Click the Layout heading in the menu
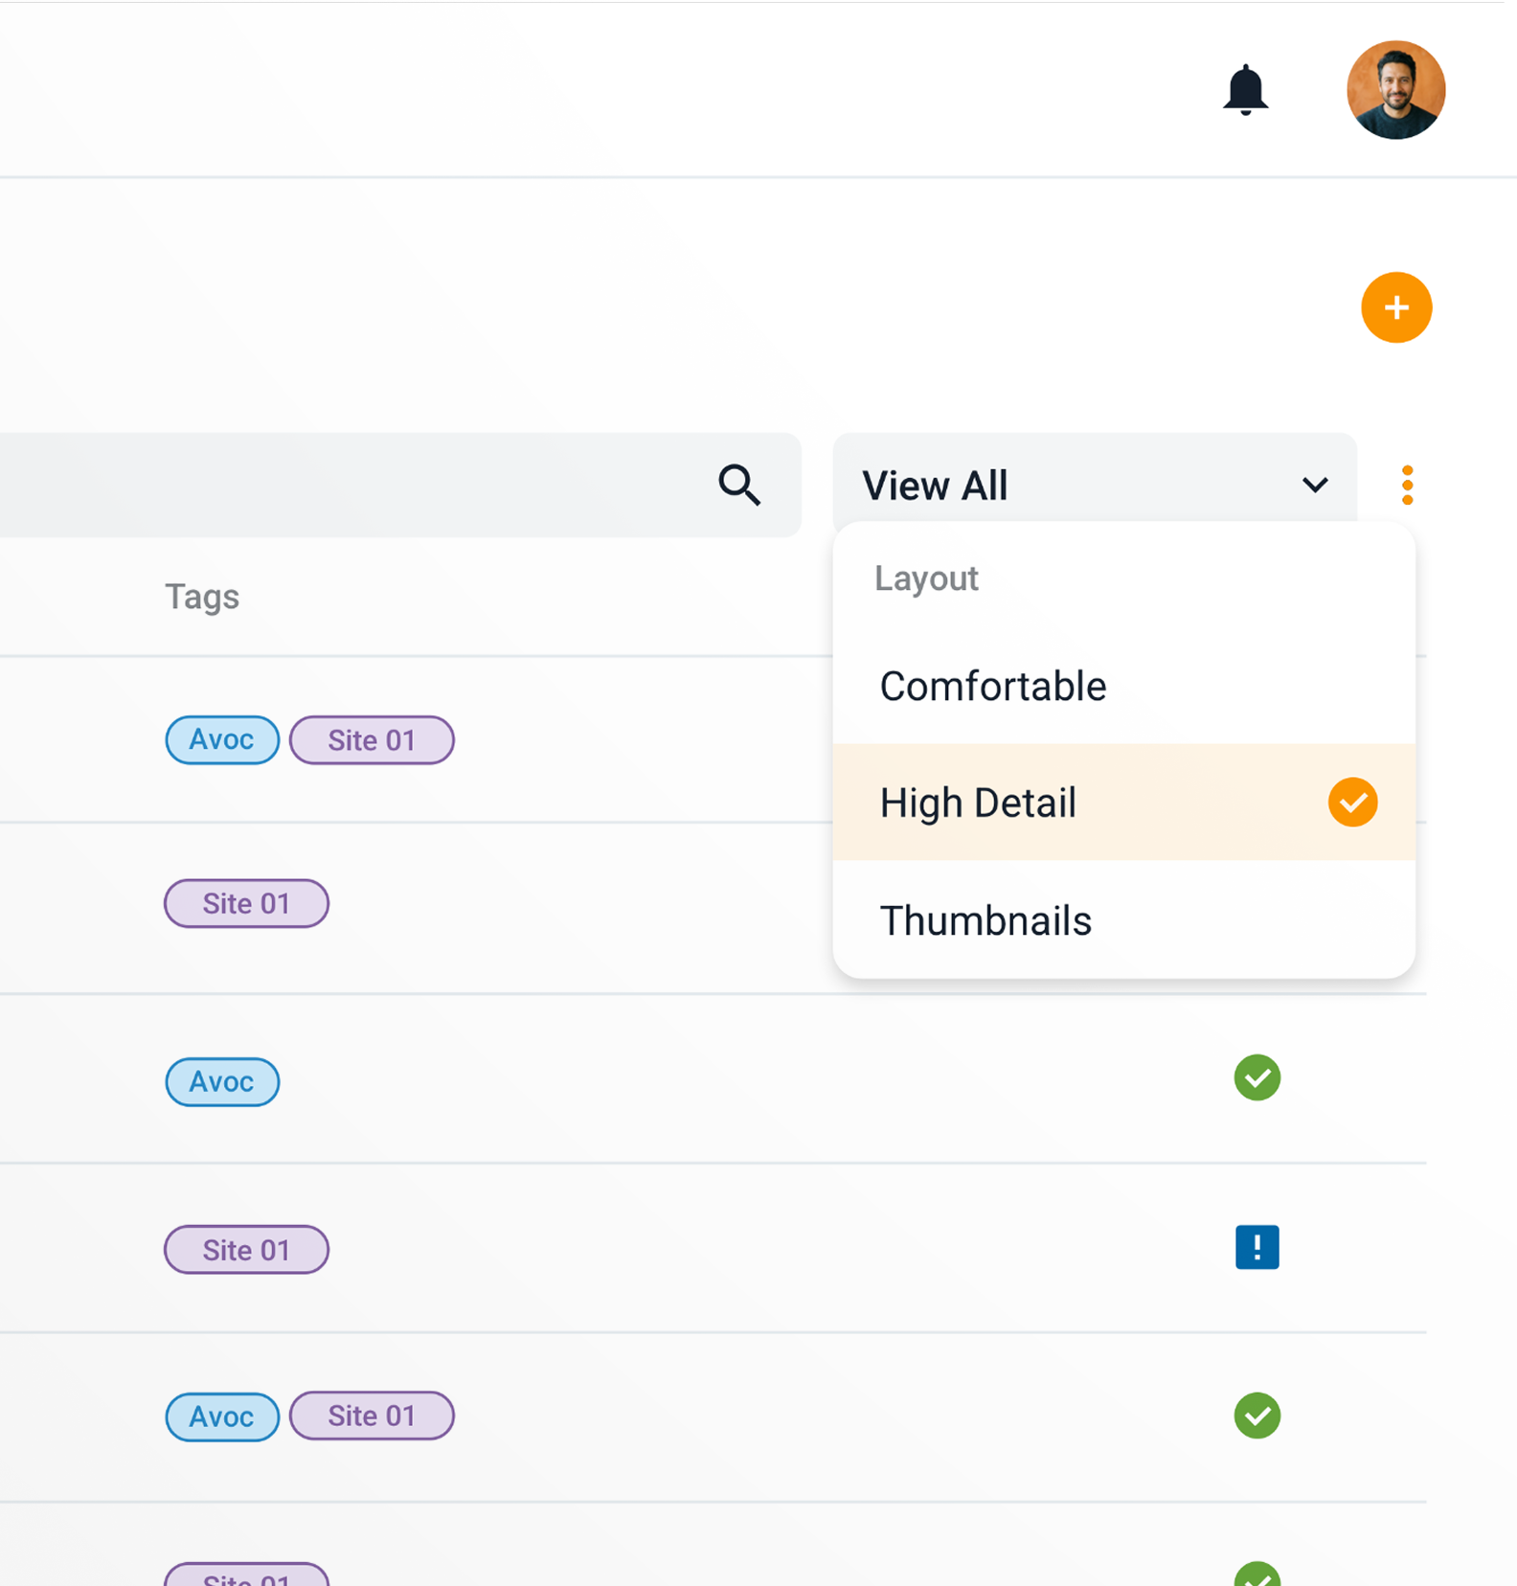 tap(926, 578)
